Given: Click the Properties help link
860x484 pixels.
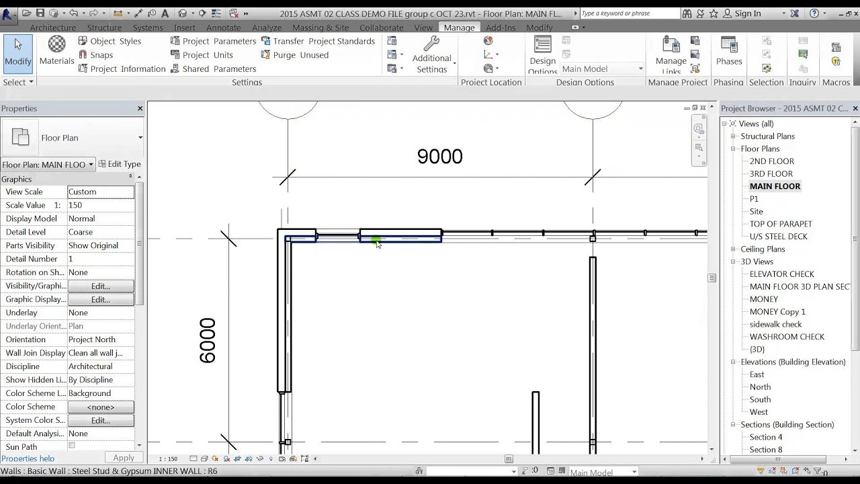Looking at the screenshot, I should [28, 458].
